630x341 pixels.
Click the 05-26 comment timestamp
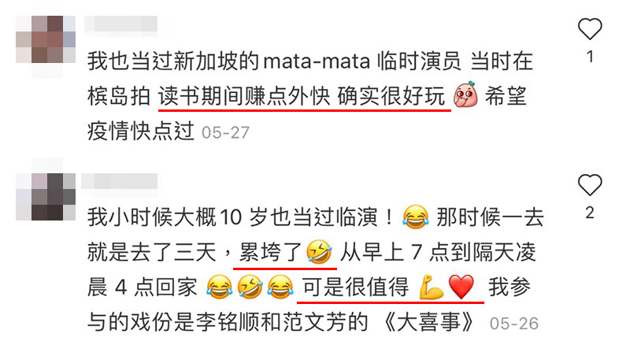514,324
